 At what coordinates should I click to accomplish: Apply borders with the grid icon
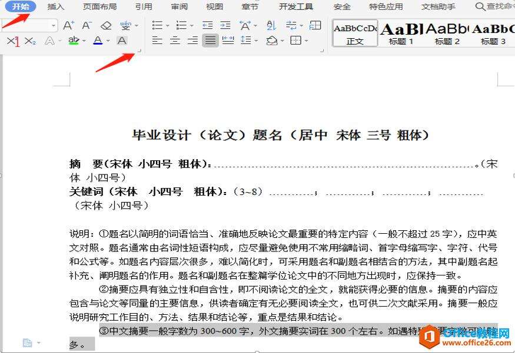point(296,41)
